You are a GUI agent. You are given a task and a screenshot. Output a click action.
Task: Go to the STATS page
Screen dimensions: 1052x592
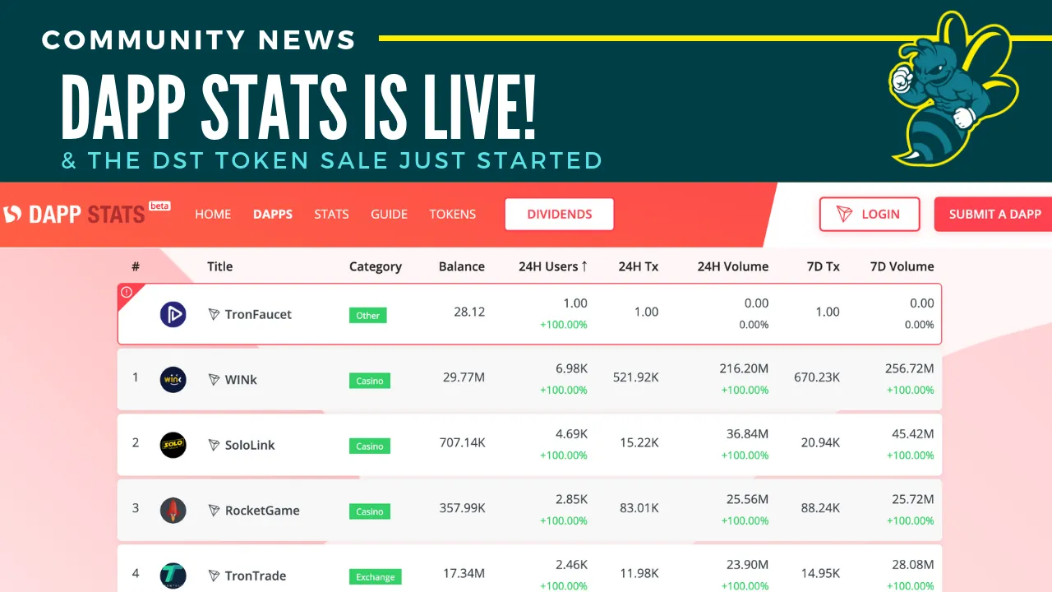click(x=331, y=214)
